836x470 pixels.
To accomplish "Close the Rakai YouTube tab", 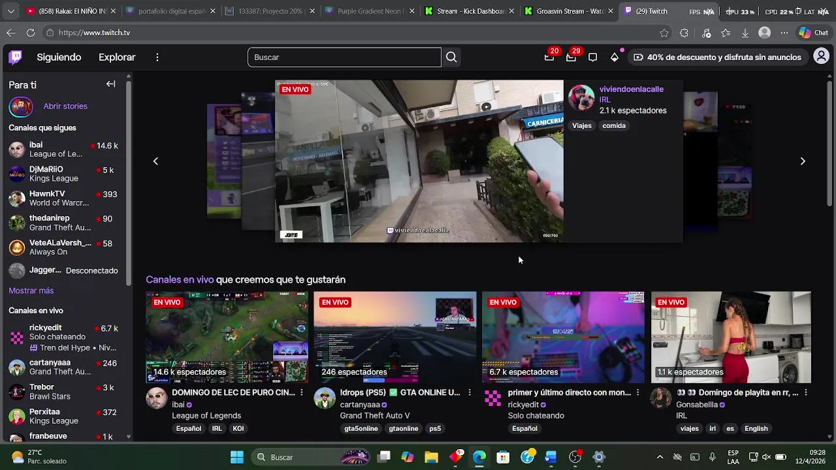I will click(113, 11).
